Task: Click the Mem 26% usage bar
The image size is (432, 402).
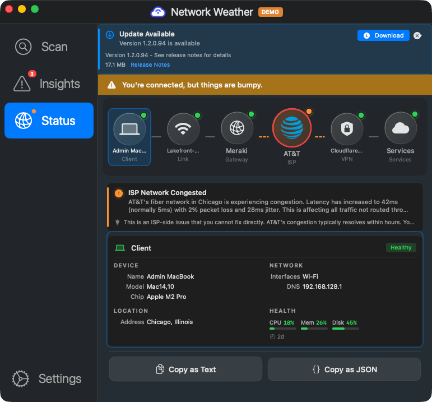Action: point(314,329)
